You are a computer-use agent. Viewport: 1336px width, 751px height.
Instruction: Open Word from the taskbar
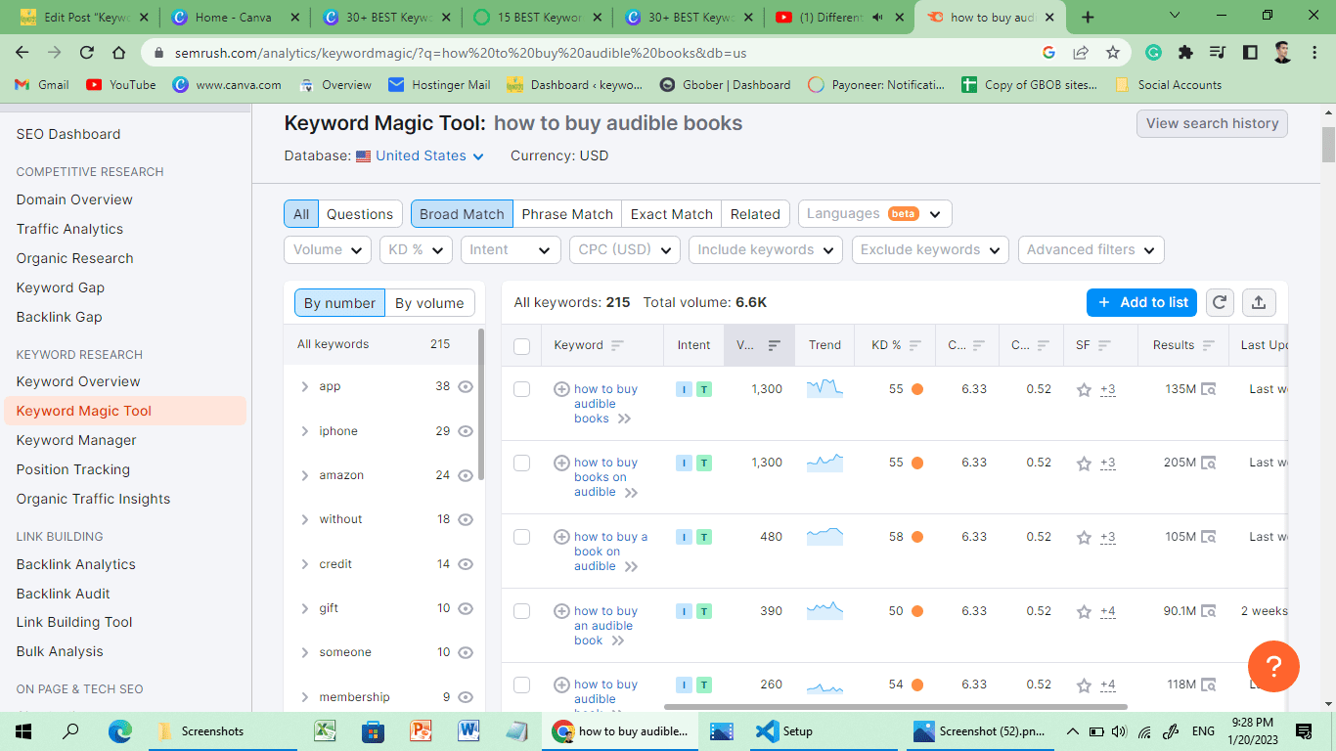tap(468, 730)
